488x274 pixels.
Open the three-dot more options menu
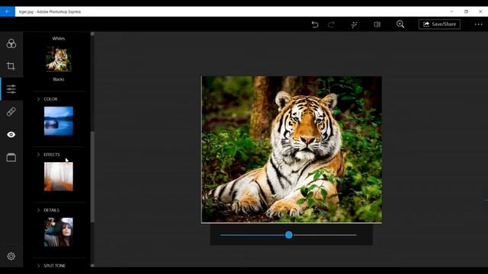point(478,24)
